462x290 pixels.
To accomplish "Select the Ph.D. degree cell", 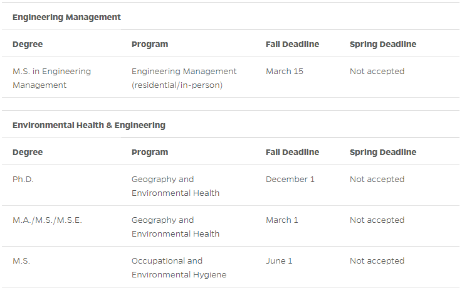I will 23,180.
